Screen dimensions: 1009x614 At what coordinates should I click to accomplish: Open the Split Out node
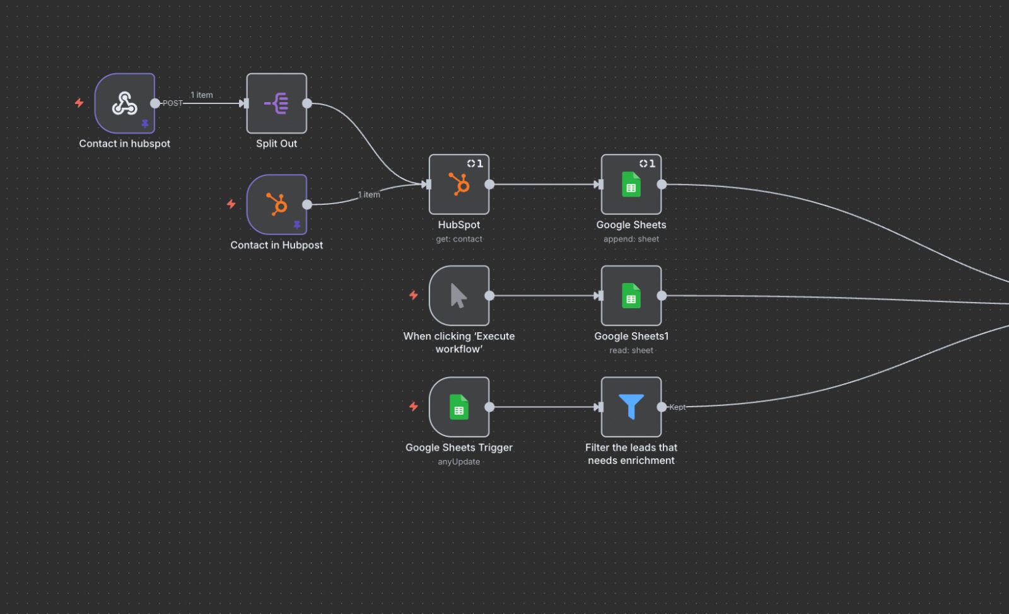[277, 103]
